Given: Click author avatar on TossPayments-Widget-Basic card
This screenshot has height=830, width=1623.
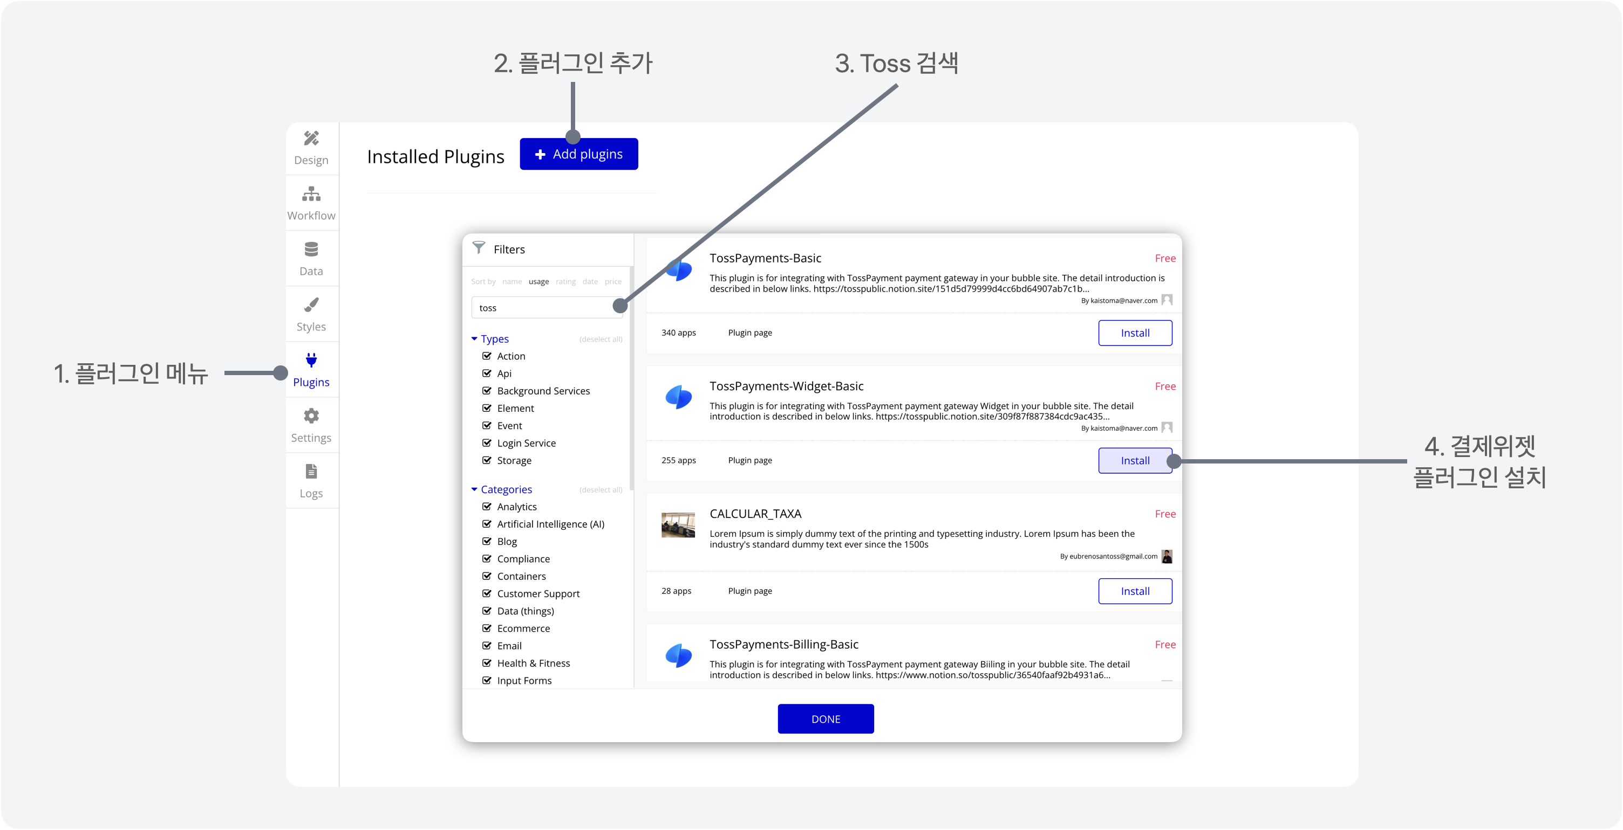Looking at the screenshot, I should [x=1167, y=428].
